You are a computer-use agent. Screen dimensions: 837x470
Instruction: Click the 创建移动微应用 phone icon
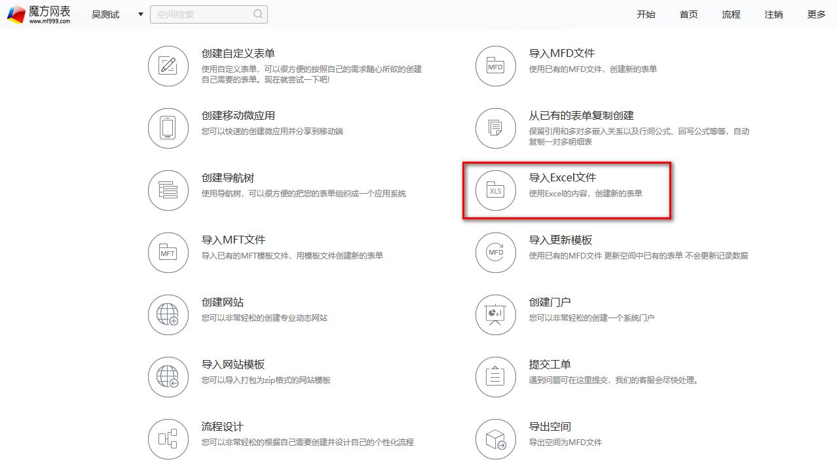tap(168, 128)
